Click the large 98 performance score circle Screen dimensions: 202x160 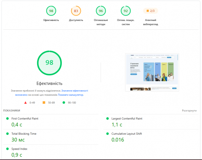click(49, 63)
